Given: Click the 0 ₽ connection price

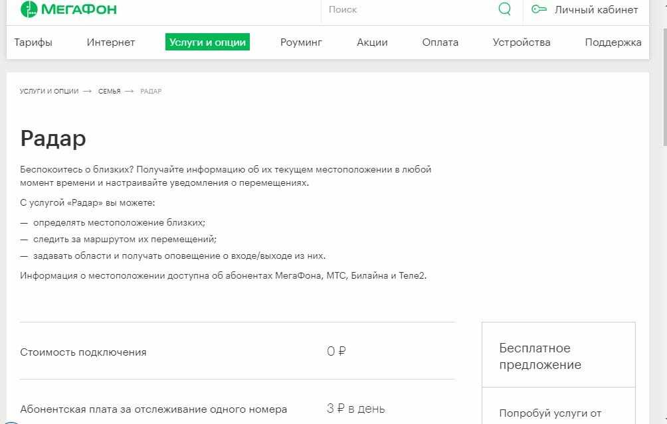Looking at the screenshot, I should (x=336, y=352).
